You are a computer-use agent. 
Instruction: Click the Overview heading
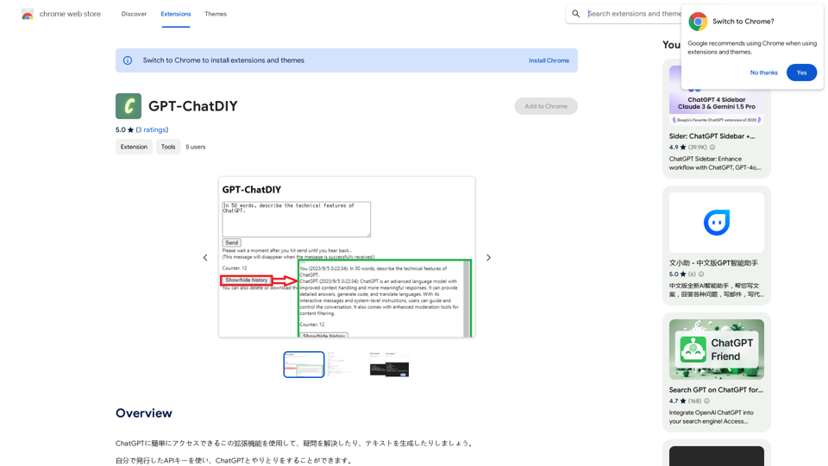coord(144,413)
